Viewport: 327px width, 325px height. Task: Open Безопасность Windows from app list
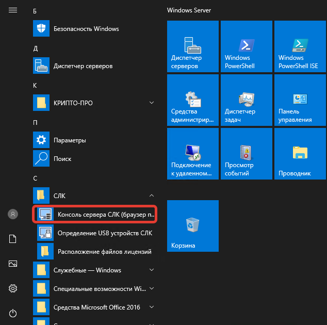coord(86,29)
